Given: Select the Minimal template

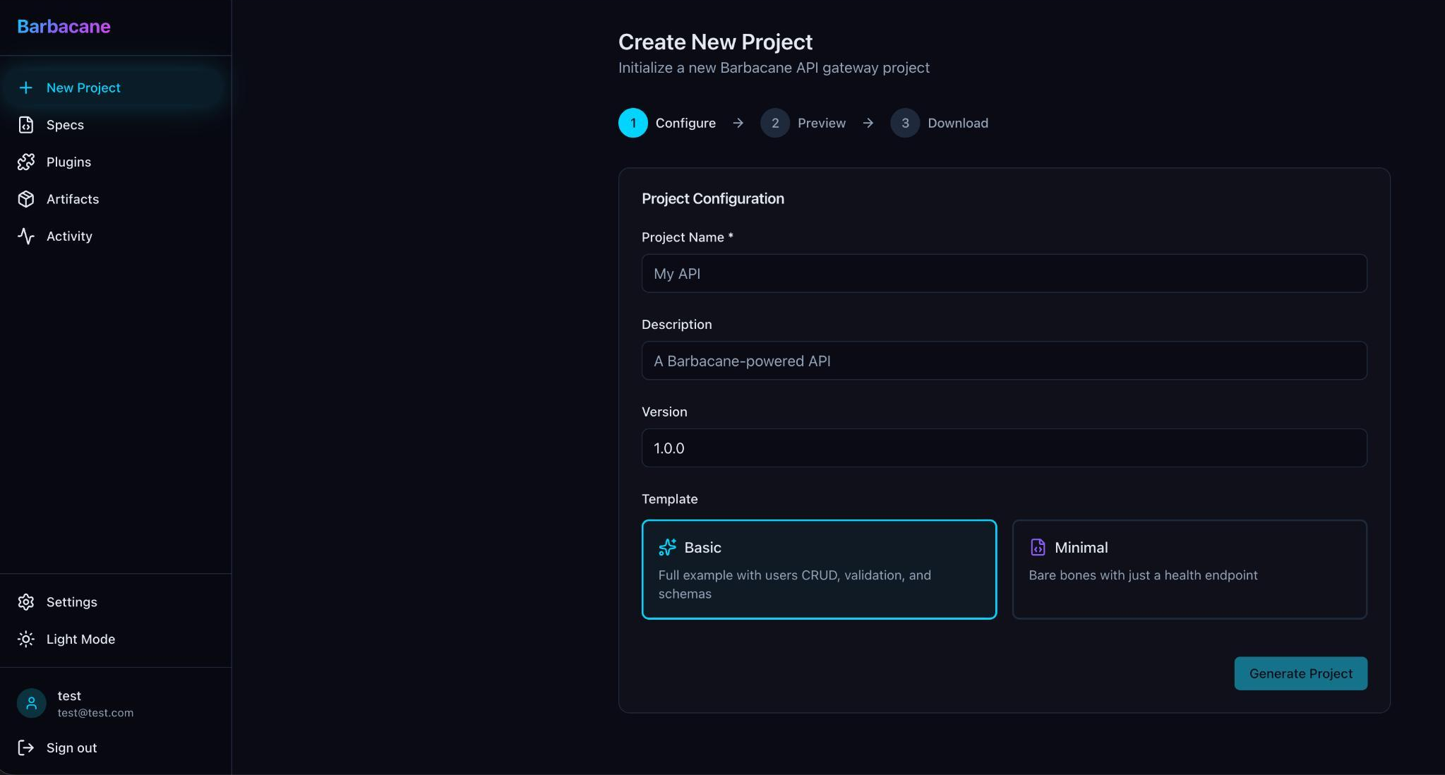Looking at the screenshot, I should coord(1188,569).
